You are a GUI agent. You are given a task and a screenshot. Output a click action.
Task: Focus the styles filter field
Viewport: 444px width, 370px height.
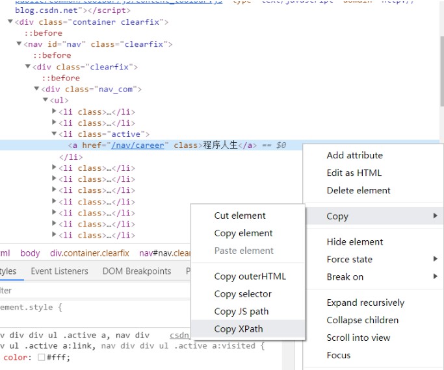tap(95, 291)
